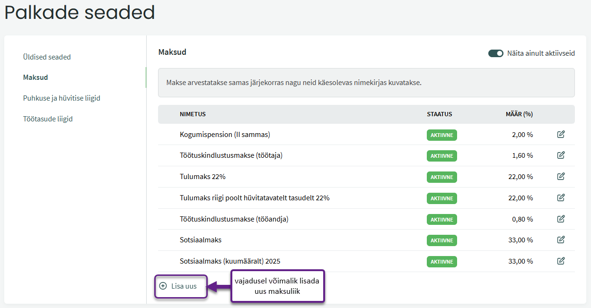Click the NIMETUS column header

193,114
